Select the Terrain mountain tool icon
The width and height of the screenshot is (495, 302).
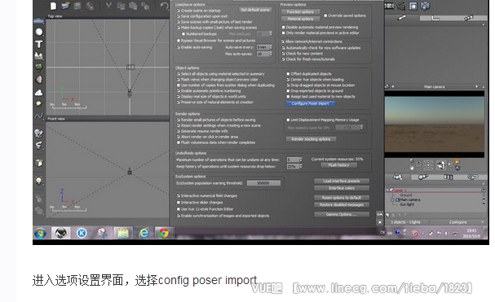pos(39,56)
